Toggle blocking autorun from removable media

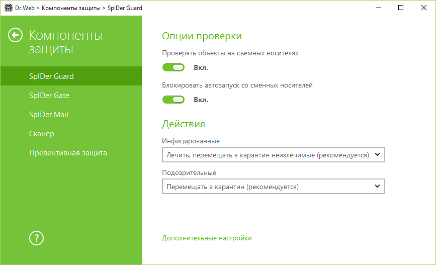click(173, 100)
